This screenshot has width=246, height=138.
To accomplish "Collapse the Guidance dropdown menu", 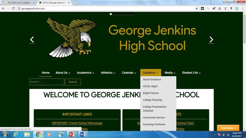I will tap(150, 73).
